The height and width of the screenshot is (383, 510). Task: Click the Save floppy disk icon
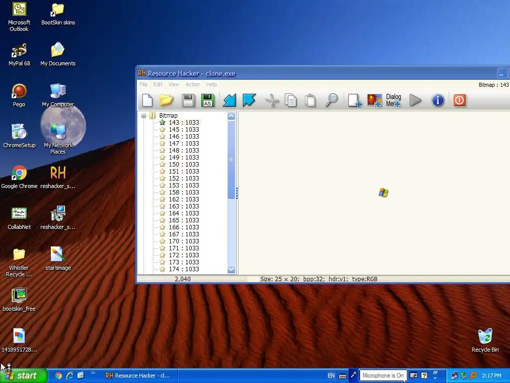188,100
